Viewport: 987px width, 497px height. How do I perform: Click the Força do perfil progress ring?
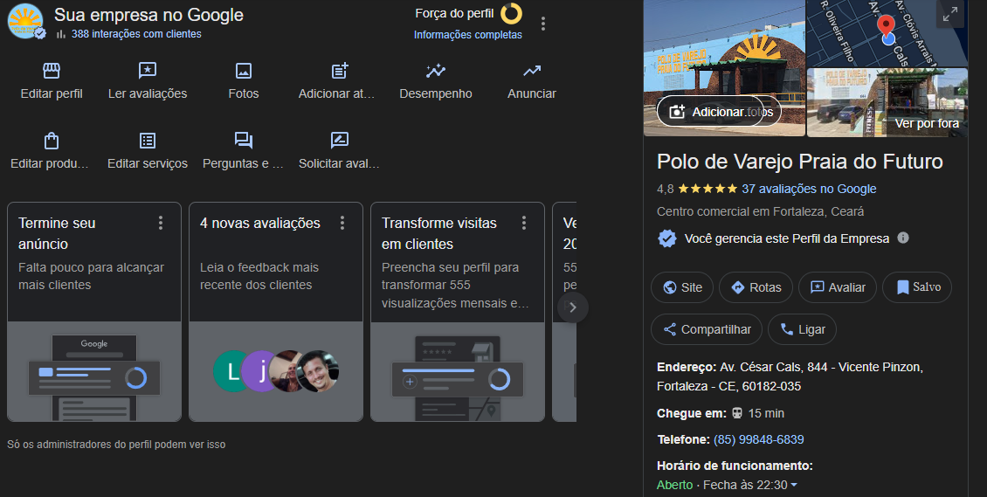click(x=511, y=14)
